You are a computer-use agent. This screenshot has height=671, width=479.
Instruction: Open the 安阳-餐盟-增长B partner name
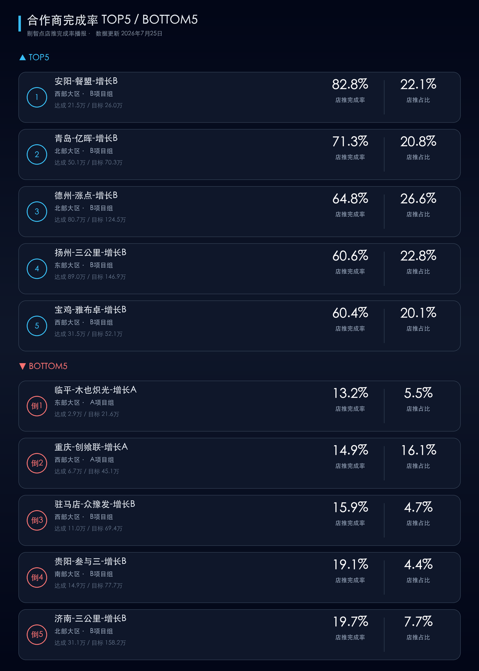[86, 81]
